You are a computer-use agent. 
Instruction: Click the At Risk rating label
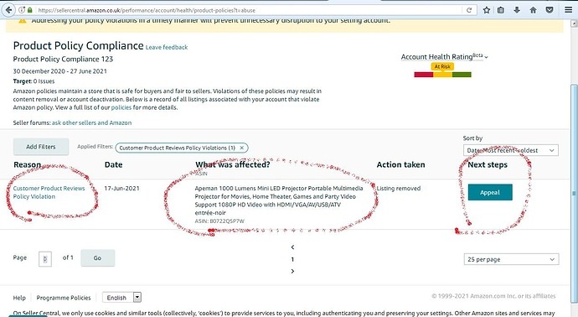click(442, 66)
